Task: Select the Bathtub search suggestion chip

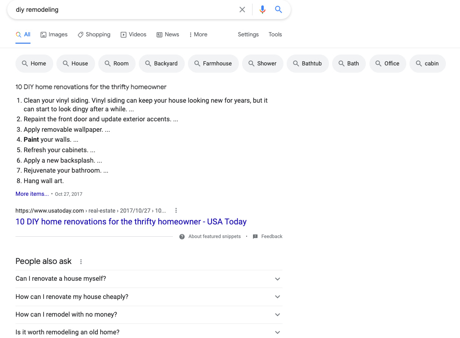Action: coord(307,64)
